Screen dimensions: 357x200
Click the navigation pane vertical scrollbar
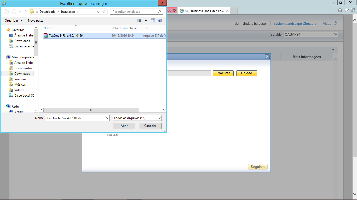[36, 42]
